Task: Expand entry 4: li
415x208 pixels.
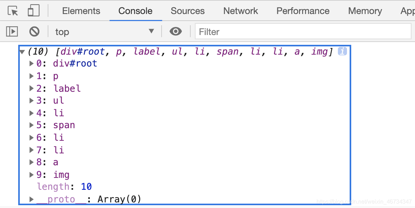Action: click(32, 113)
